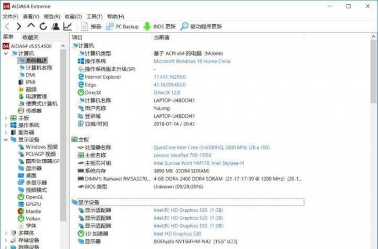
Task: Select 图形处理器(GPU) tree item
Action: click(39, 161)
